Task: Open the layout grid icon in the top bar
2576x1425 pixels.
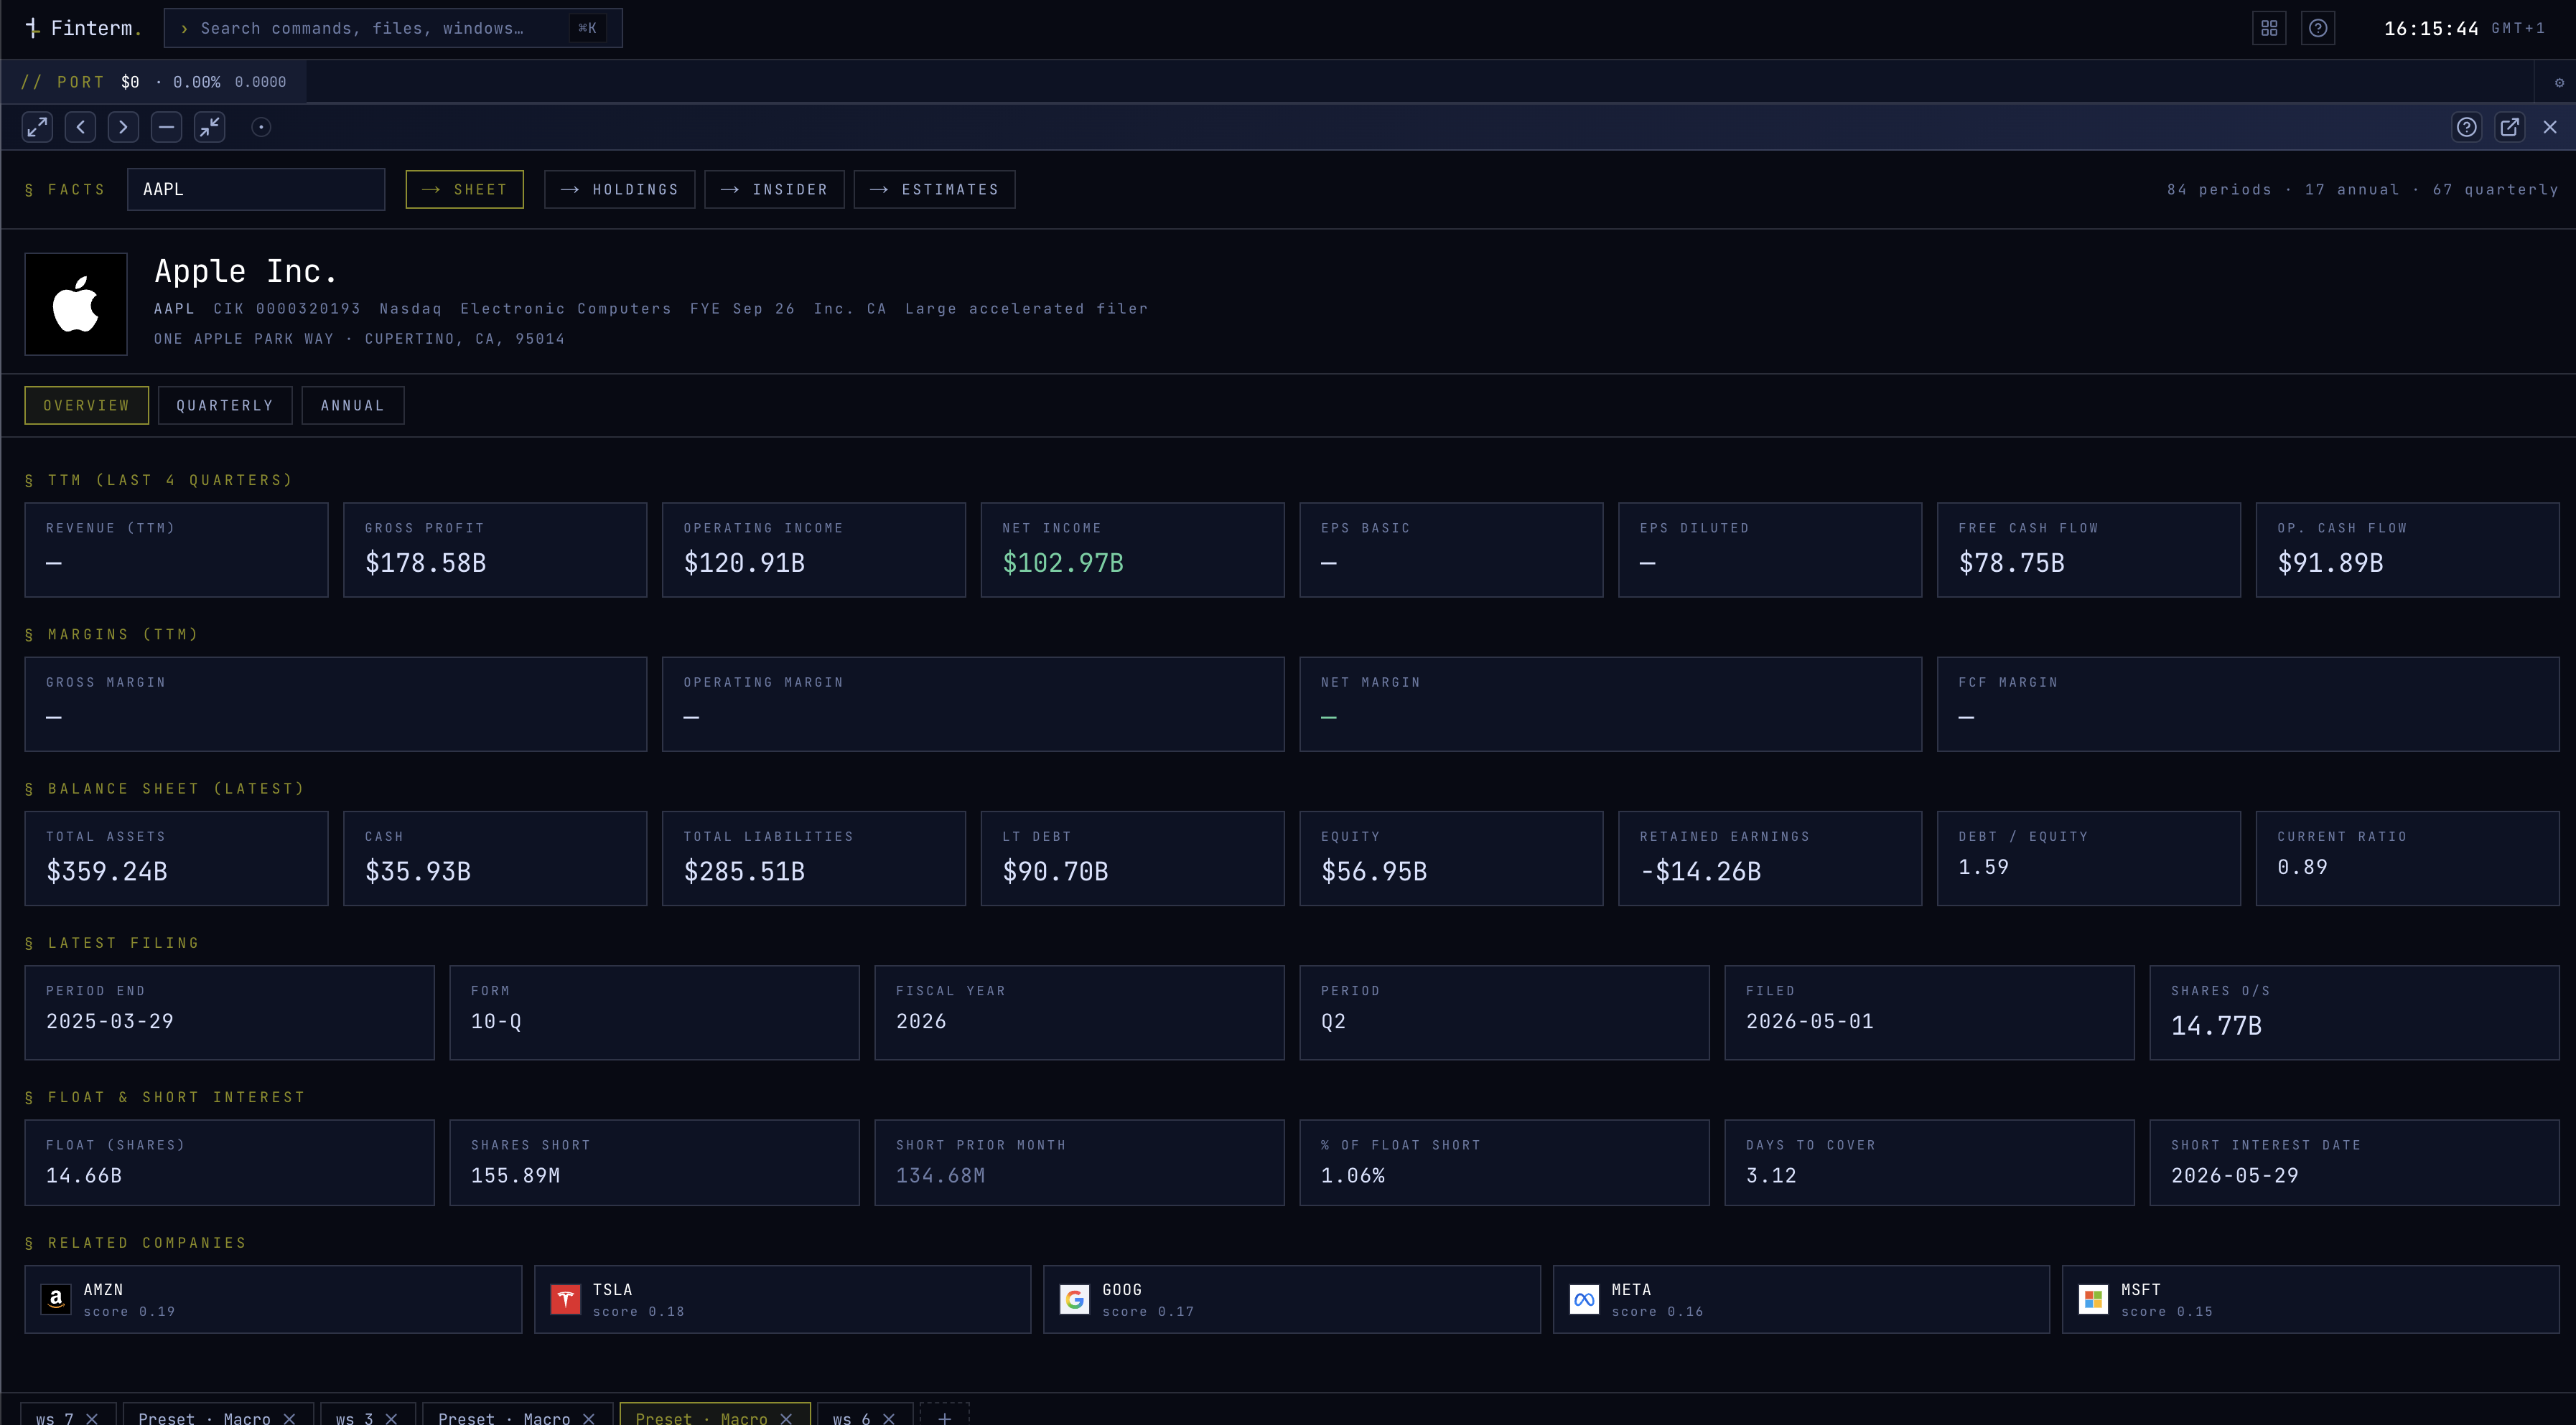Action: click(x=2269, y=28)
